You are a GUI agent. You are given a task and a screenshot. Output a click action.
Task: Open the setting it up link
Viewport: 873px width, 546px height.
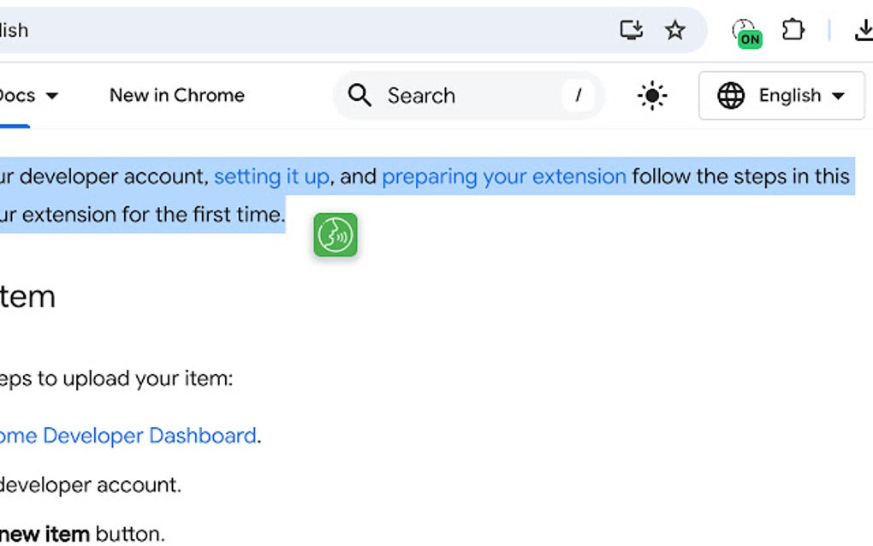click(x=271, y=176)
